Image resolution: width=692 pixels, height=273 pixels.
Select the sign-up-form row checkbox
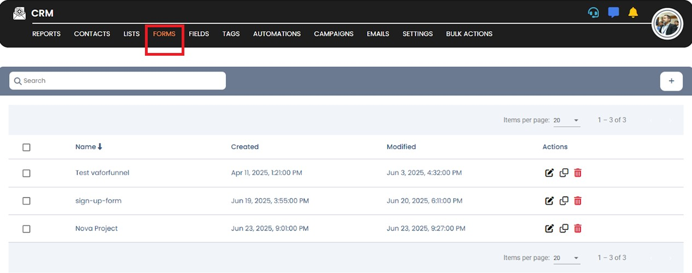pyautogui.click(x=26, y=201)
